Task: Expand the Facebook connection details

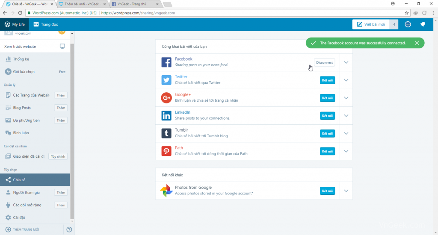Action: [x=346, y=62]
